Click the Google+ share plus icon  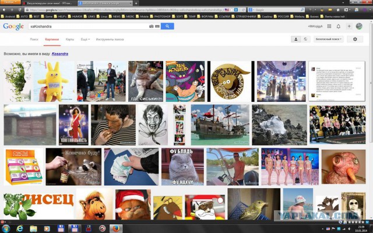(x=349, y=26)
